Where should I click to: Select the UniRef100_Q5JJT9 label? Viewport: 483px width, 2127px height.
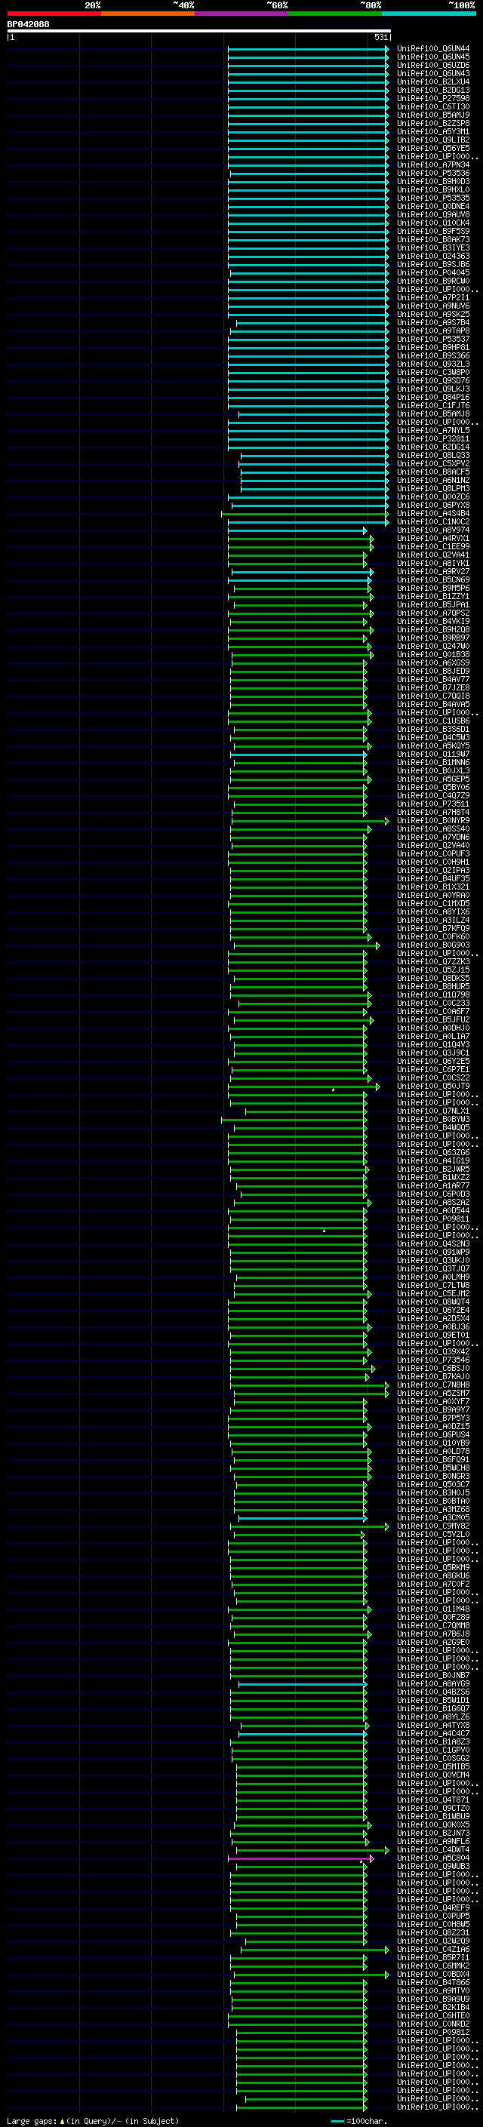[433, 1087]
